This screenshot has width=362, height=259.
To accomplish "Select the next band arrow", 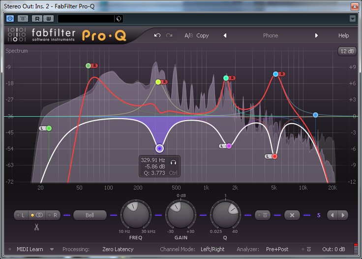I will tap(343, 215).
